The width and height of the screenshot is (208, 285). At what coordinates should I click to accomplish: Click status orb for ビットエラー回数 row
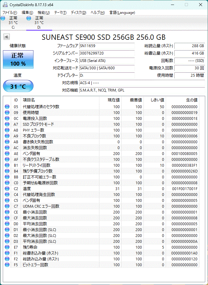(7, 265)
